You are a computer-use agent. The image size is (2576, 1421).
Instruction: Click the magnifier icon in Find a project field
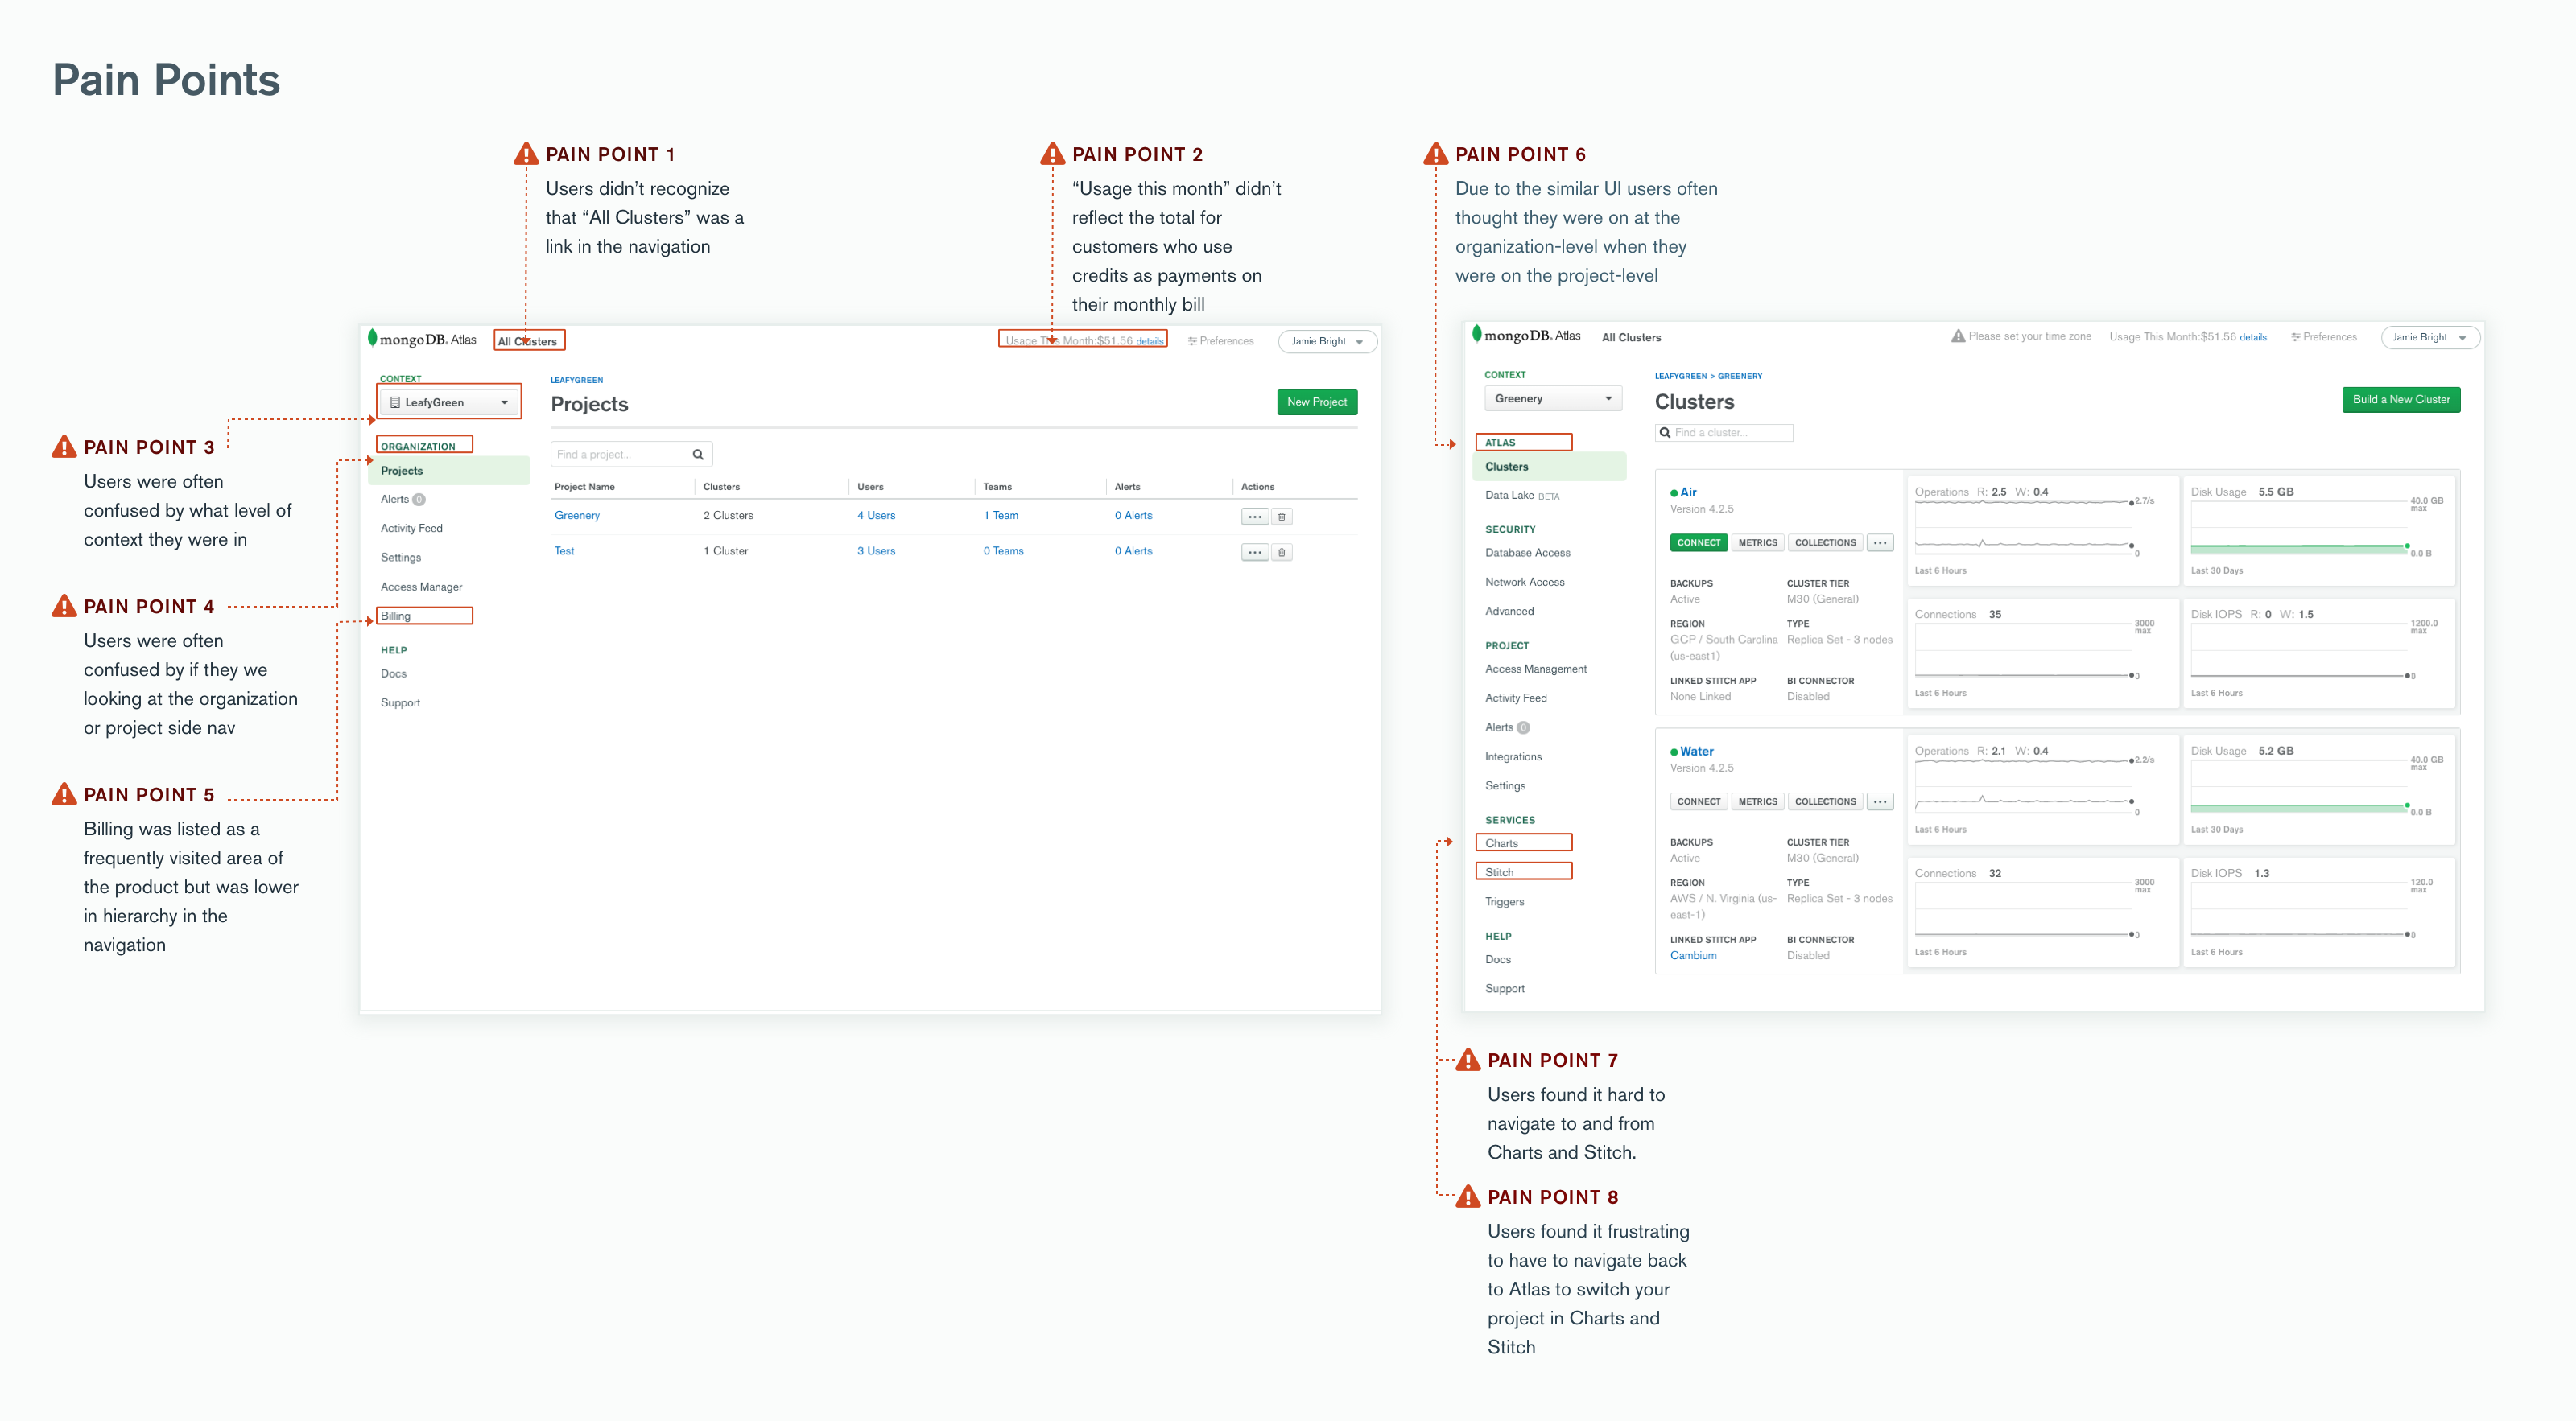(698, 454)
